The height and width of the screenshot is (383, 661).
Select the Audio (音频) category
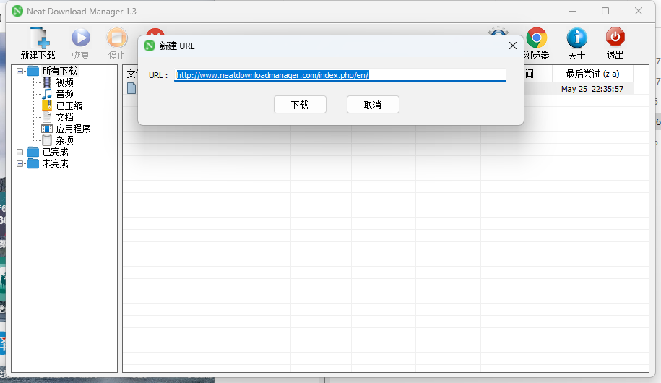point(64,94)
